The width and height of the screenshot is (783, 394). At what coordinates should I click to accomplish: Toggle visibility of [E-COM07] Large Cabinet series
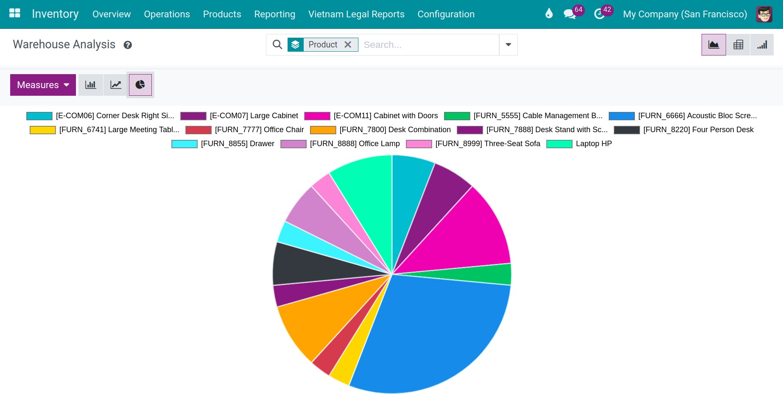point(254,116)
